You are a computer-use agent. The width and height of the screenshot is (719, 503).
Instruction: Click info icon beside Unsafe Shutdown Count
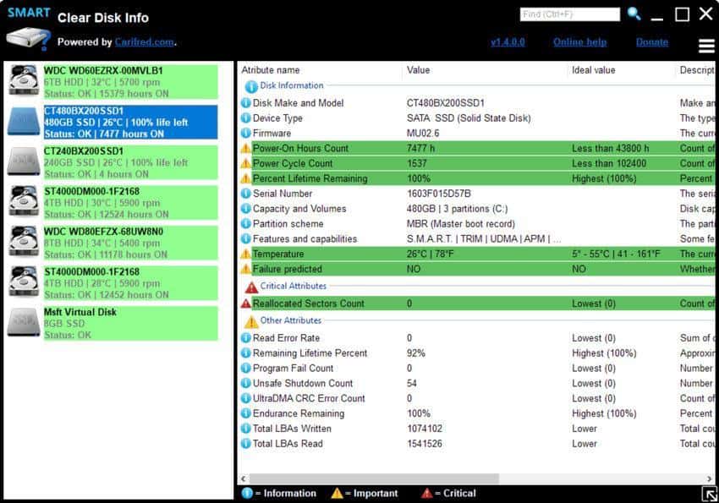(246, 384)
